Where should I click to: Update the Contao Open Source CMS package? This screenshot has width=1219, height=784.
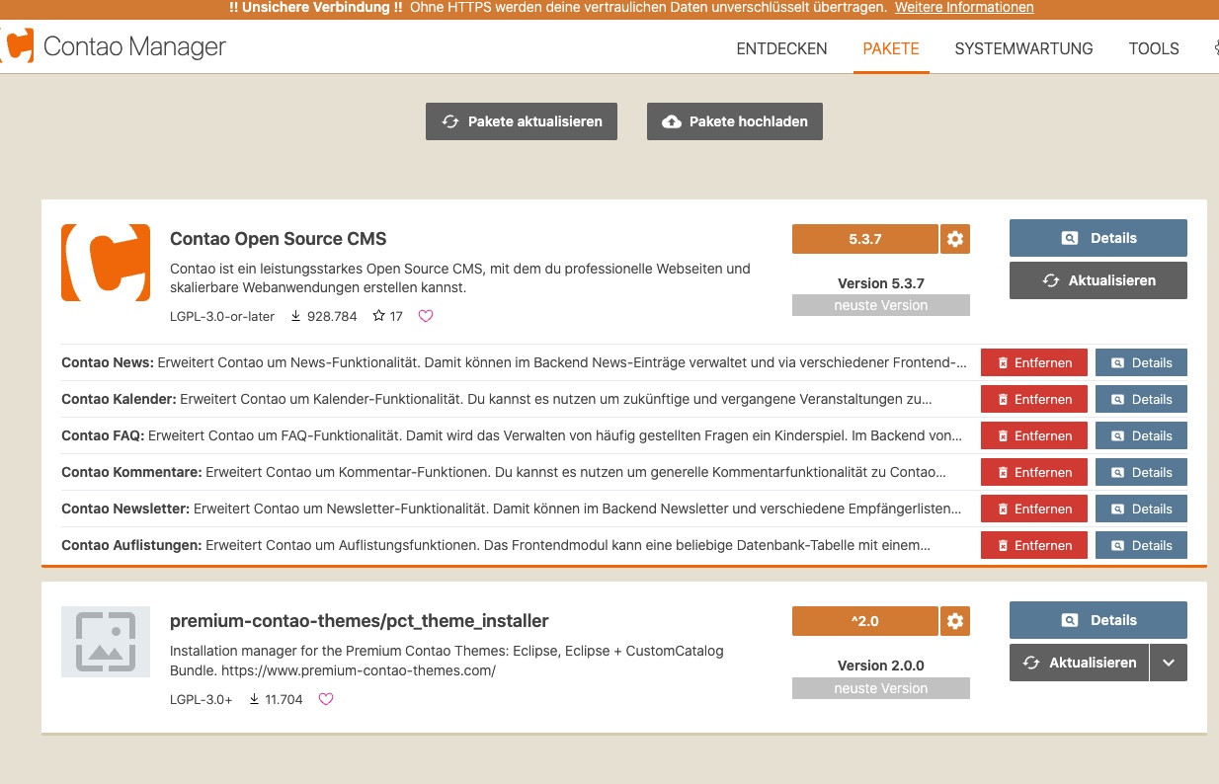pos(1097,280)
